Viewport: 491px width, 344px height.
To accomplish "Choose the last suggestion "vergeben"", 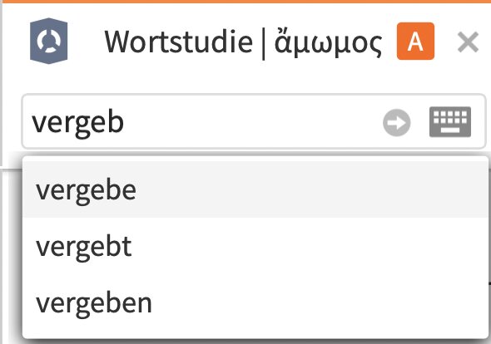I will point(255,302).
